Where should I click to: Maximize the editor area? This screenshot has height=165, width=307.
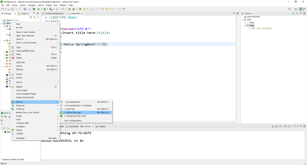click(237, 13)
